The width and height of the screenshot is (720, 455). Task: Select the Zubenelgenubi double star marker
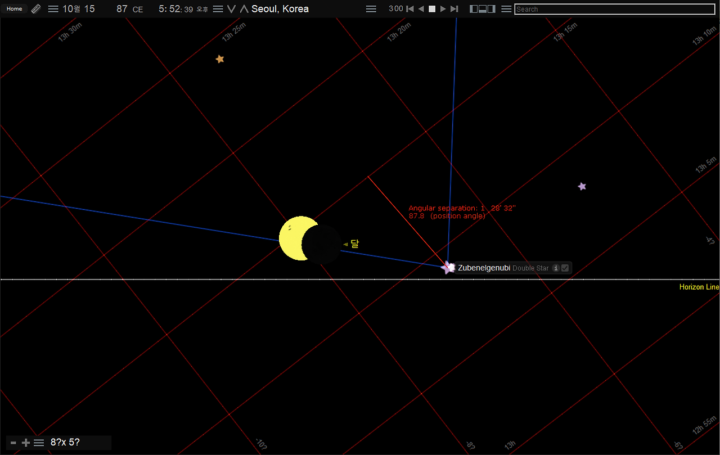tap(448, 267)
